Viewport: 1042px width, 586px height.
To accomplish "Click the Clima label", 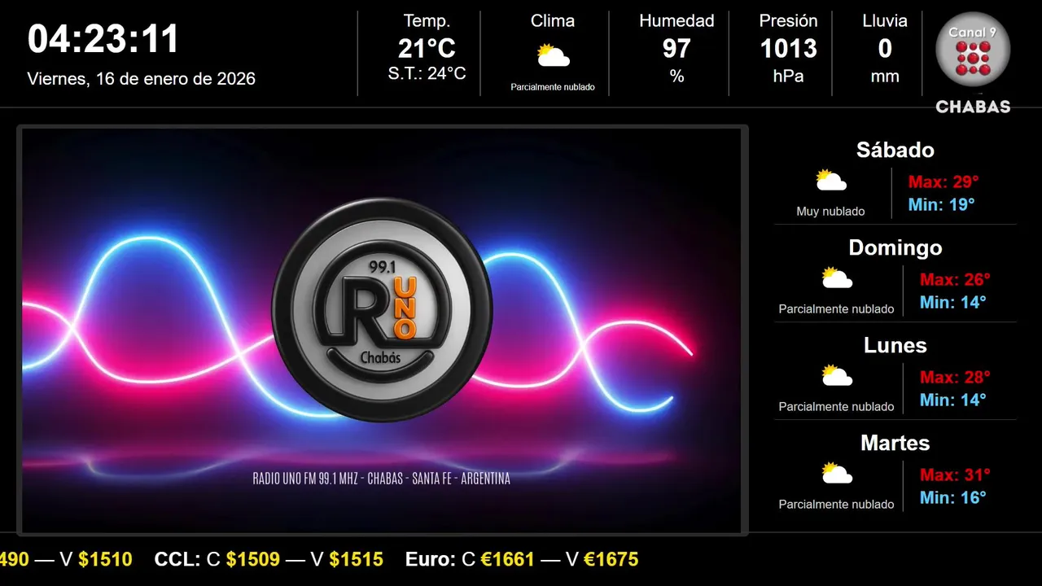I will click(x=553, y=21).
